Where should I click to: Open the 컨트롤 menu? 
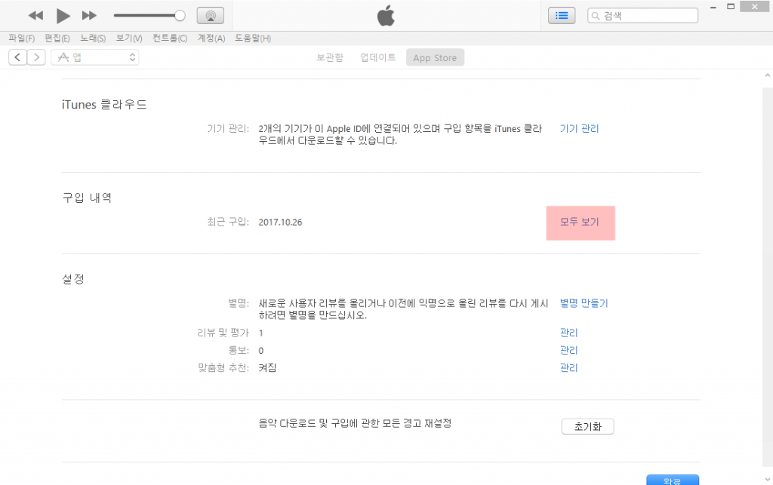170,38
